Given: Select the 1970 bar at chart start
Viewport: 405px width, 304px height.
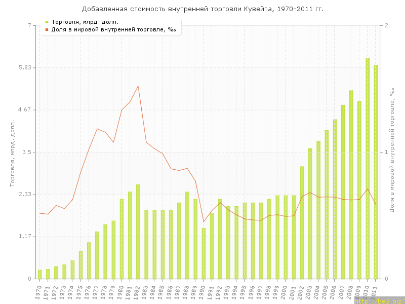Looking at the screenshot, I should [x=39, y=274].
